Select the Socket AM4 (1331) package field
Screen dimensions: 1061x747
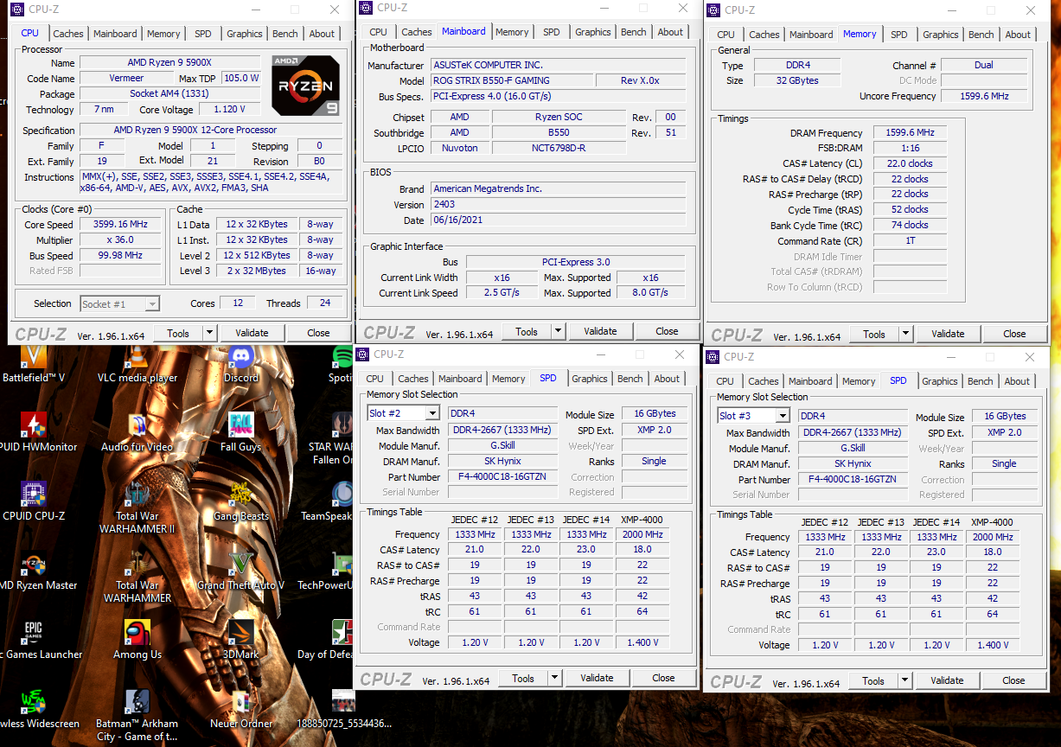coord(169,93)
